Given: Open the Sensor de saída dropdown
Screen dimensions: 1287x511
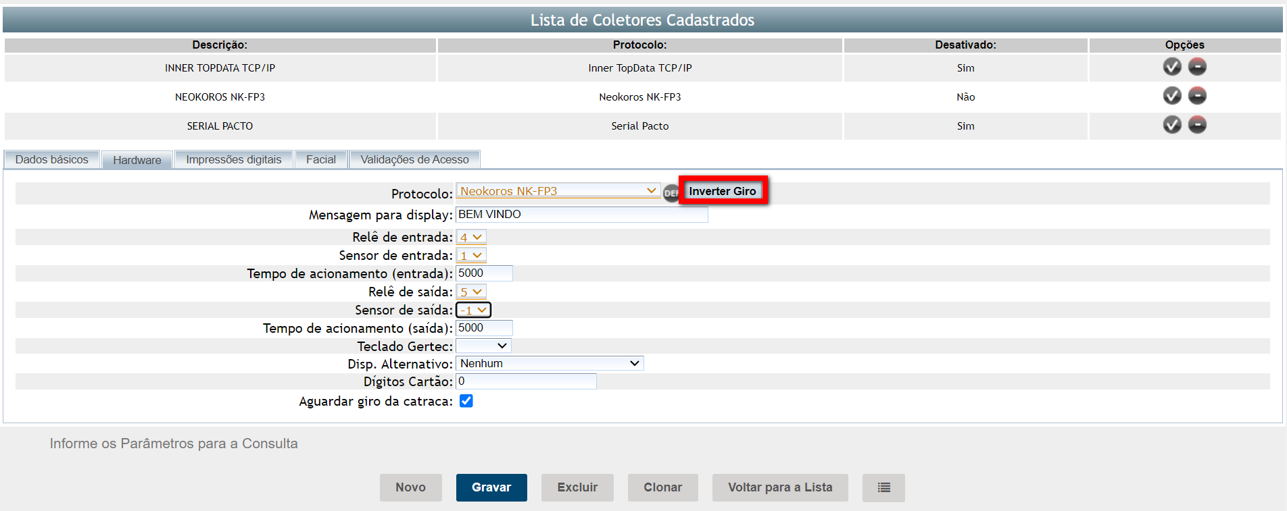Looking at the screenshot, I should coord(473,310).
